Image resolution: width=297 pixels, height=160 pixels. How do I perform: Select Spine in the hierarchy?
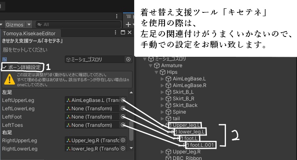(x=179, y=112)
